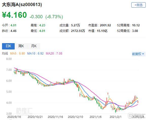The height and width of the screenshot is (120, 147).
Task: Click the 最低 value 4.01
Action: coord(42,31)
